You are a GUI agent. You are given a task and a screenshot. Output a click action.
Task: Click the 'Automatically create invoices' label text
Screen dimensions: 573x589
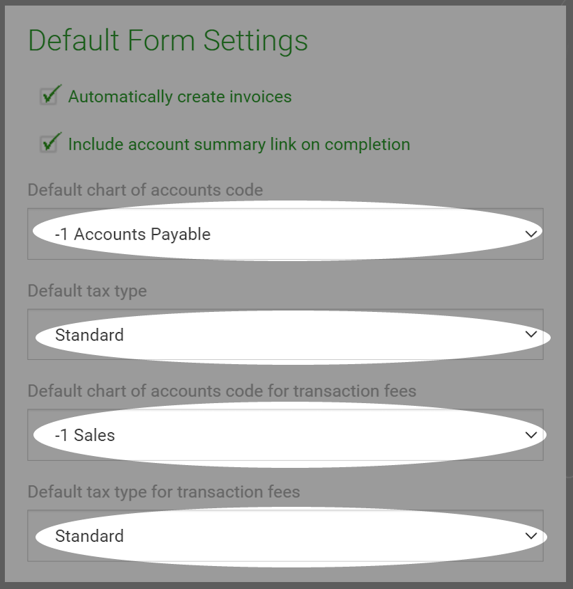pyautogui.click(x=180, y=97)
